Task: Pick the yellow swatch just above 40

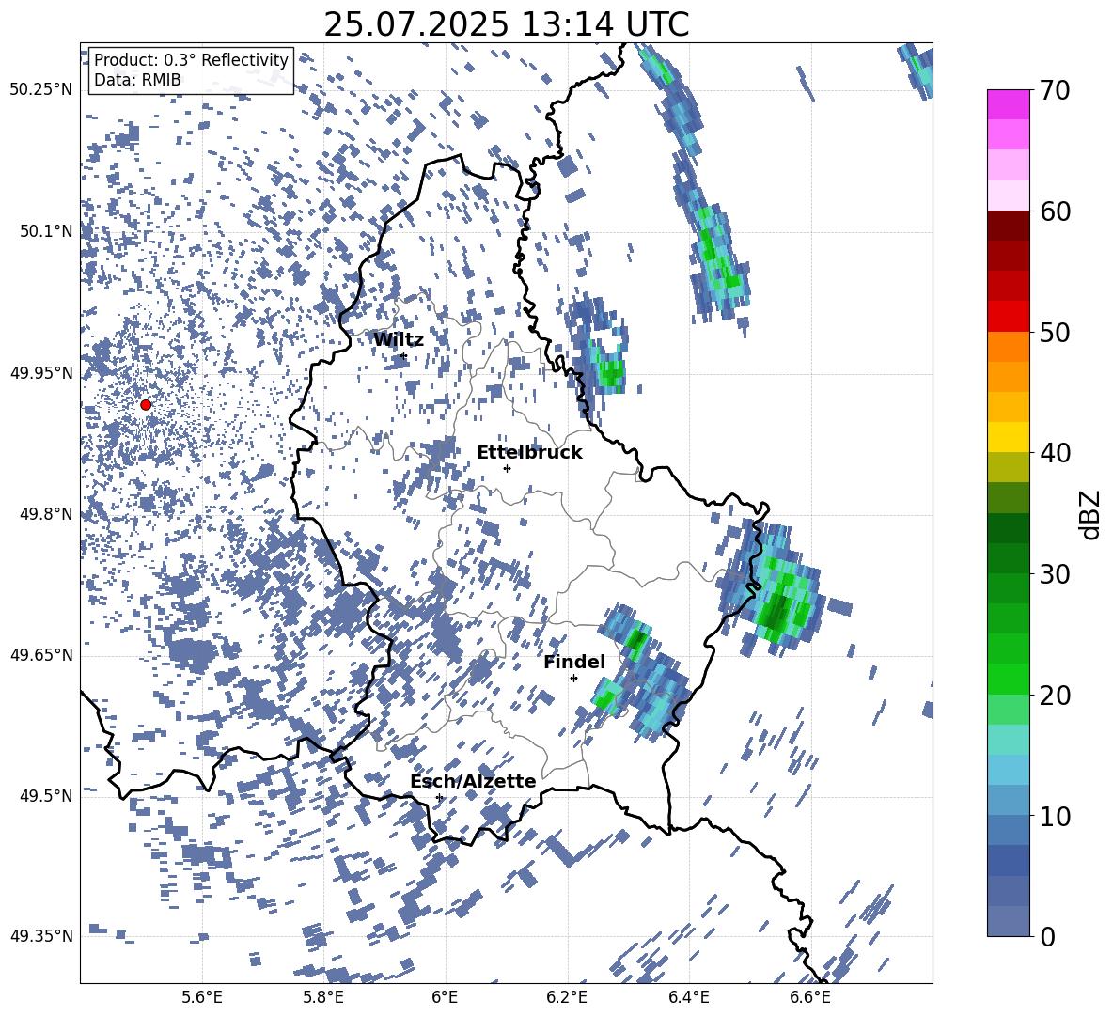Action: click(x=1008, y=437)
